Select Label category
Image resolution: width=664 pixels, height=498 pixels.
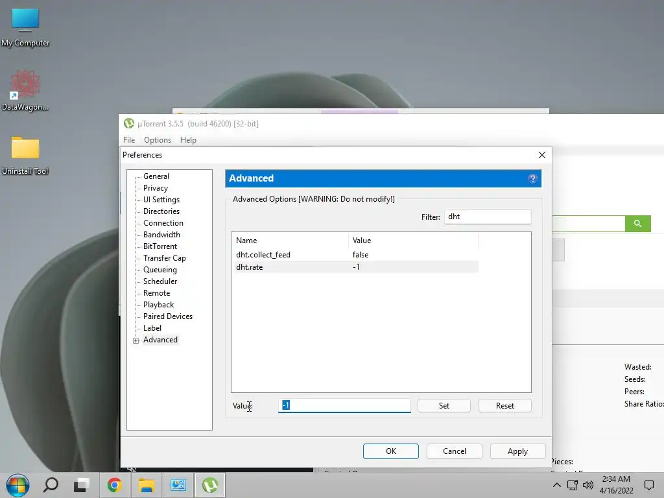point(152,328)
